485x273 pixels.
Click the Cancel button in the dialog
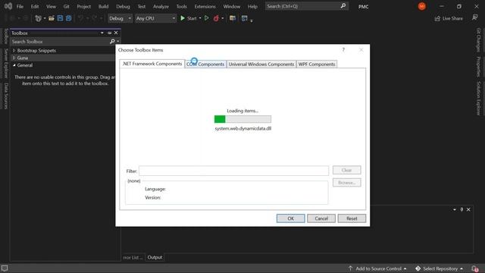tap(321, 218)
